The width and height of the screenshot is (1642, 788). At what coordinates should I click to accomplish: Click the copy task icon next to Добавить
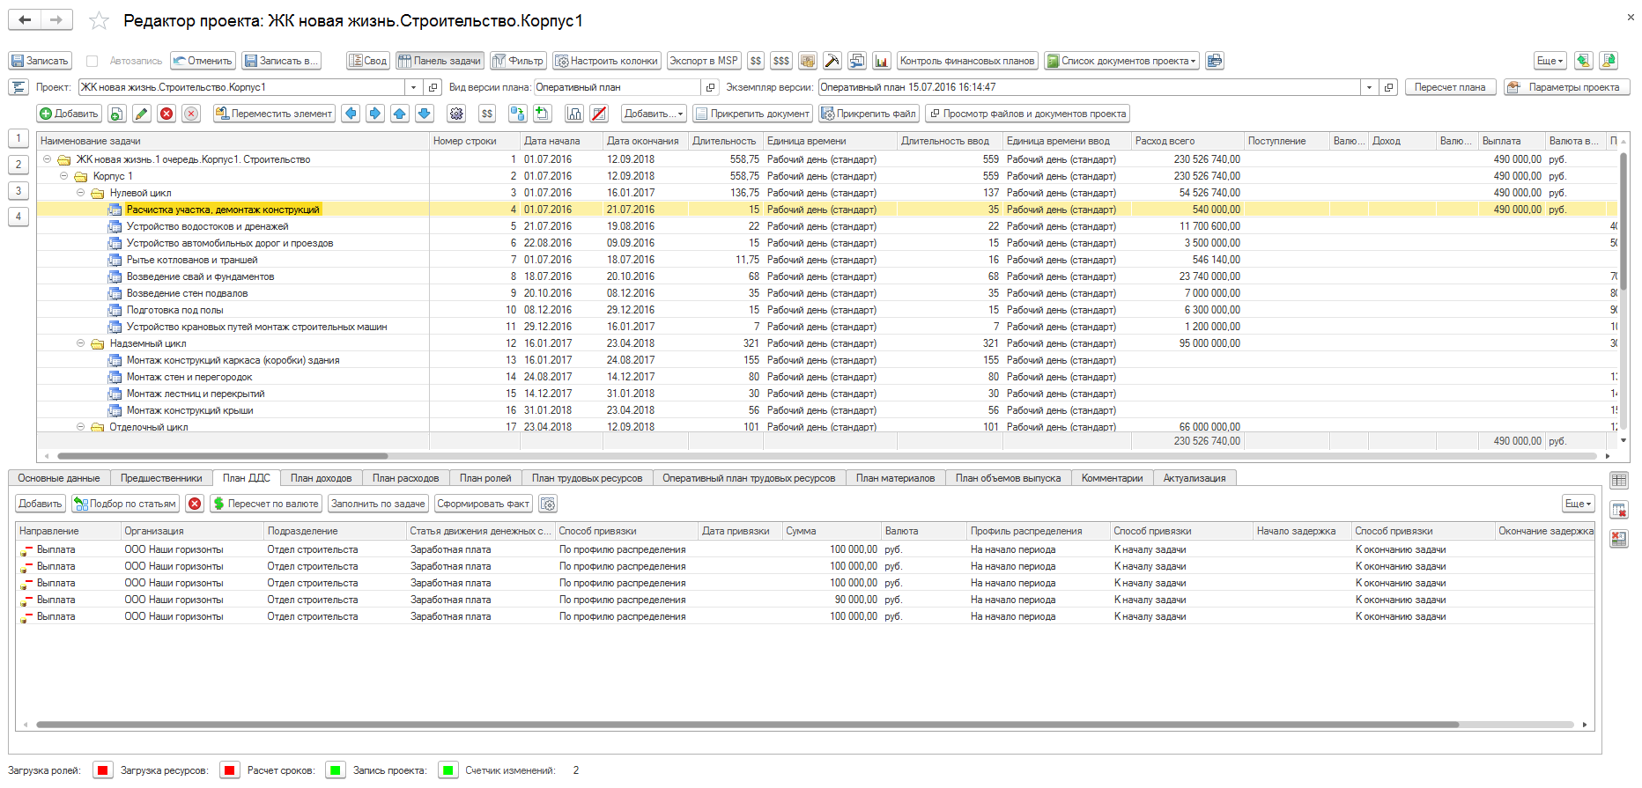tap(117, 114)
